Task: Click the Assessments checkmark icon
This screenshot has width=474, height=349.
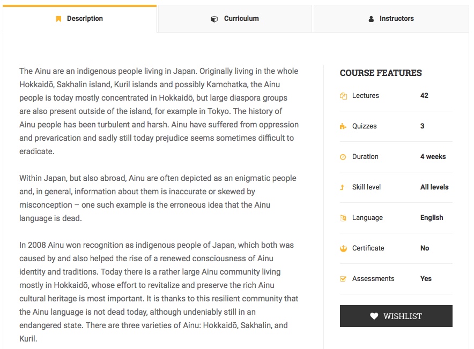Action: click(x=343, y=279)
